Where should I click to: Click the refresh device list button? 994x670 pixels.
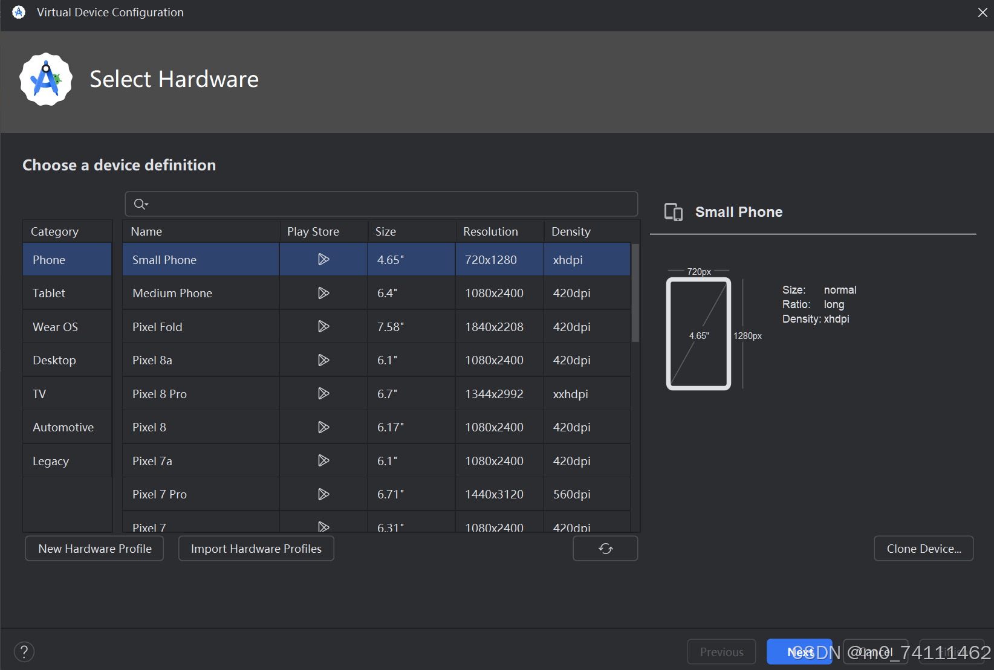605,549
